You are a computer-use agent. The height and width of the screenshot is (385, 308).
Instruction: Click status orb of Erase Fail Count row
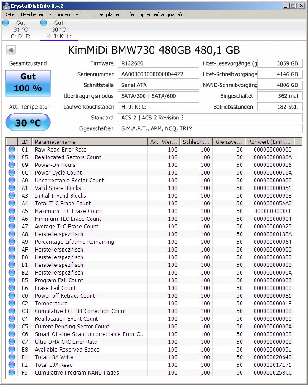[x=12, y=288]
